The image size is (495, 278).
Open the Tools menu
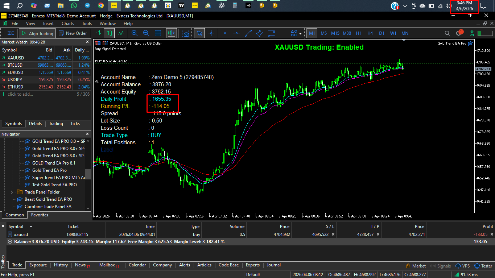[x=87, y=24]
